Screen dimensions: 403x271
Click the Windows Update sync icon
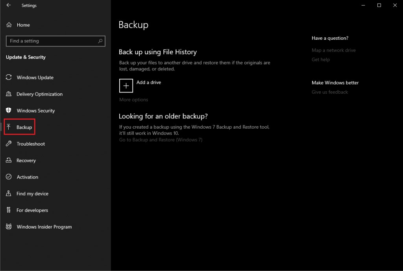[9, 77]
